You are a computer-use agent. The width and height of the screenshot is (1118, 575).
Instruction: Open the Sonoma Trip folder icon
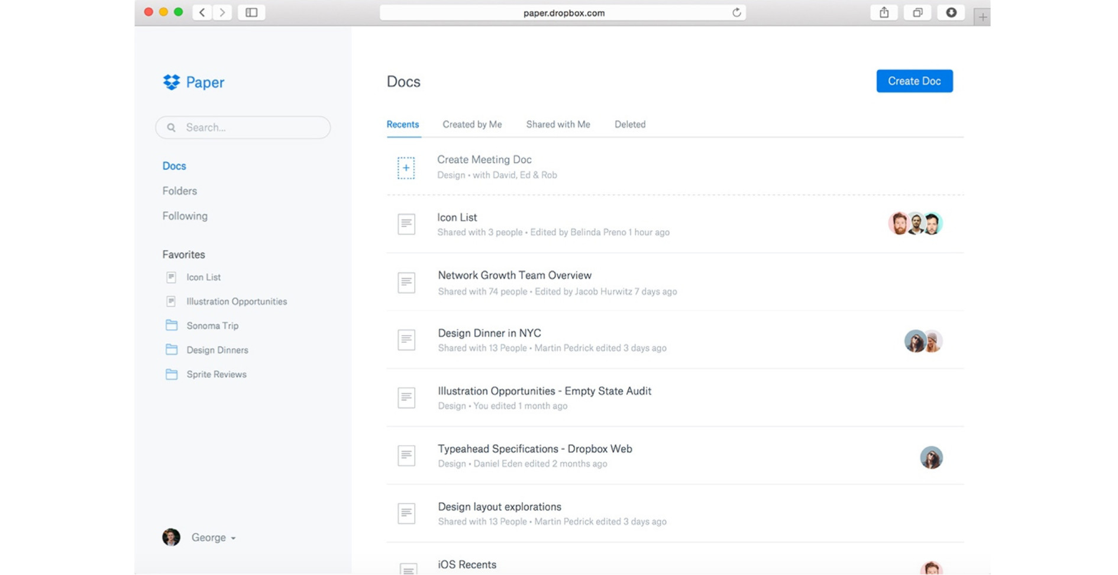pos(171,325)
